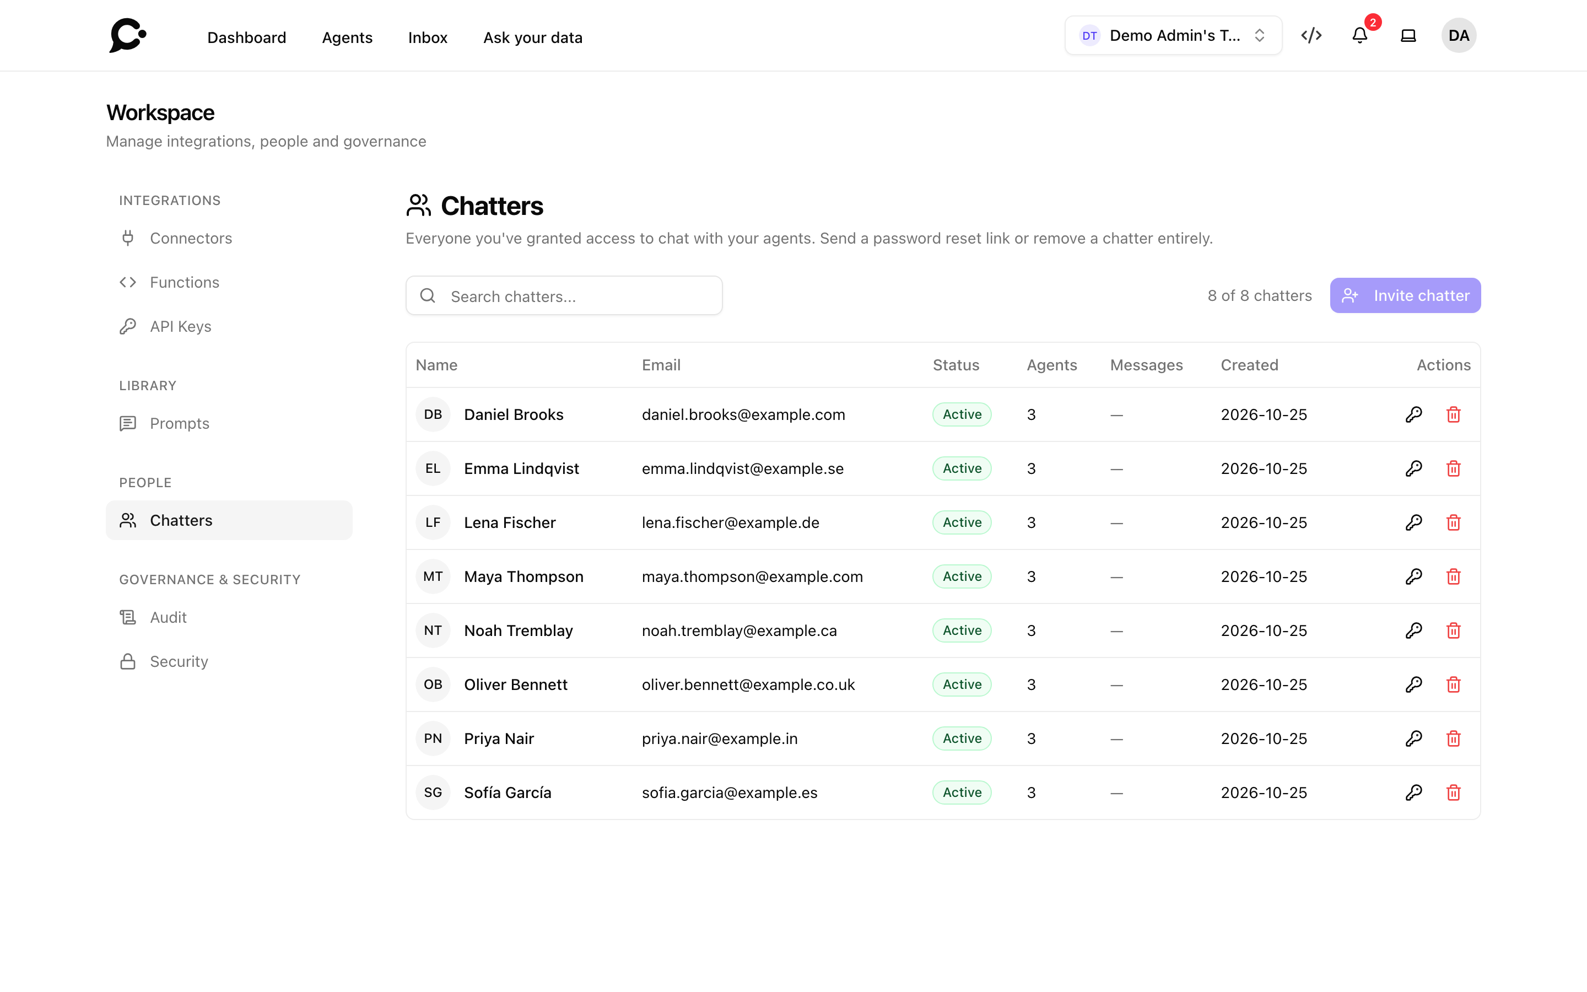Remove chatter Priya Nair
1587x992 pixels.
point(1453,738)
